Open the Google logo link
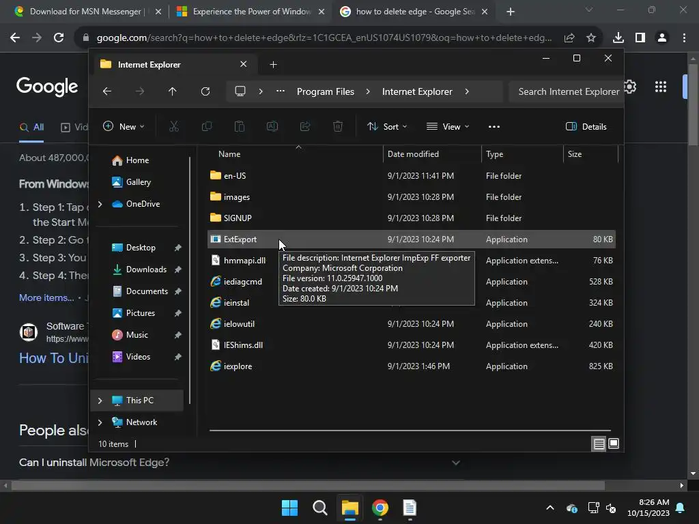Image resolution: width=699 pixels, height=524 pixels. [x=47, y=87]
